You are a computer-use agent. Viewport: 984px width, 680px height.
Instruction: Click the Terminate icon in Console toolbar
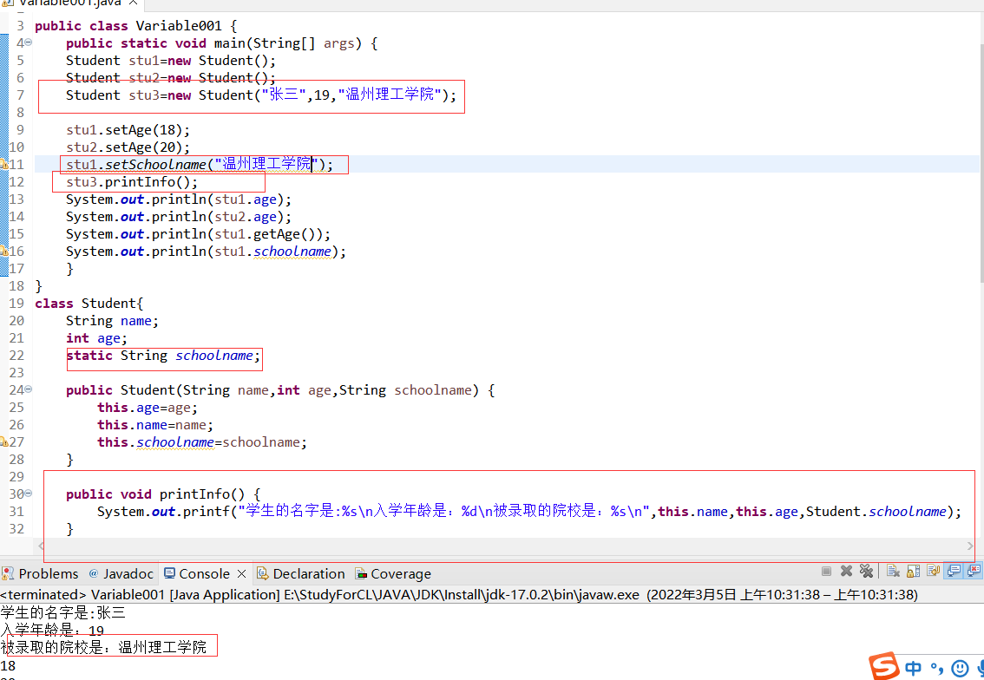[826, 571]
